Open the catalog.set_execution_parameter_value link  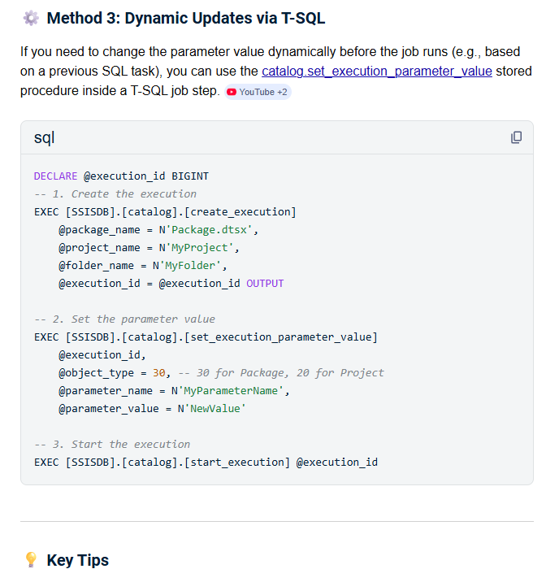coord(377,71)
